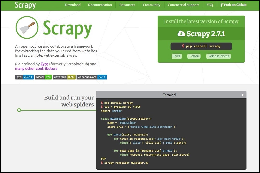The image size is (260, 173).
Task: Click the 'An open source and collaborative framework' text
Action: (54, 46)
